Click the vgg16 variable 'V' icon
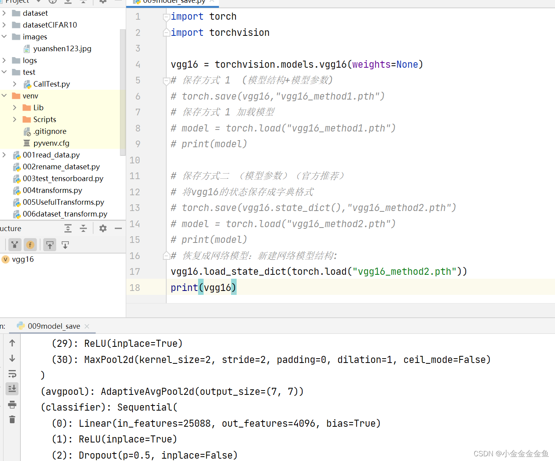 [6, 259]
